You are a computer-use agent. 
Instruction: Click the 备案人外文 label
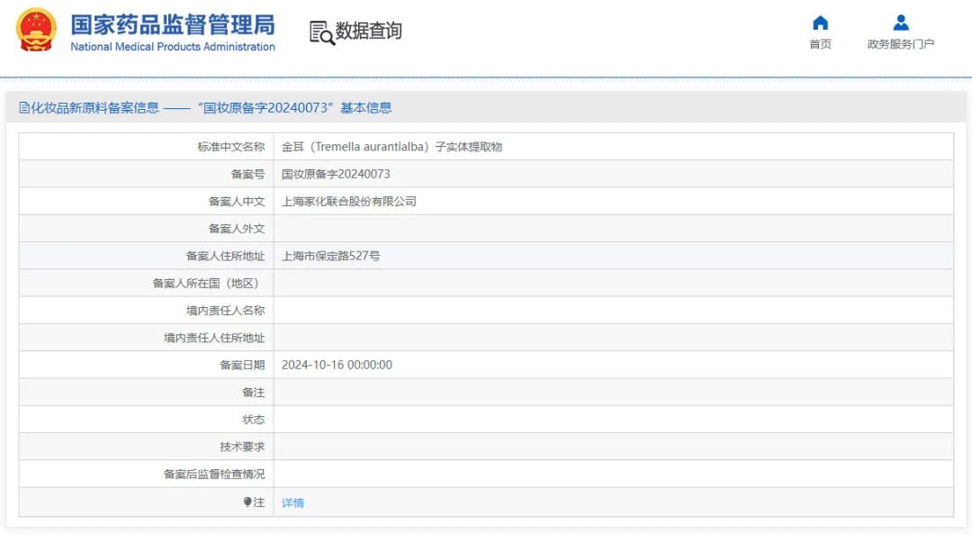point(237,229)
